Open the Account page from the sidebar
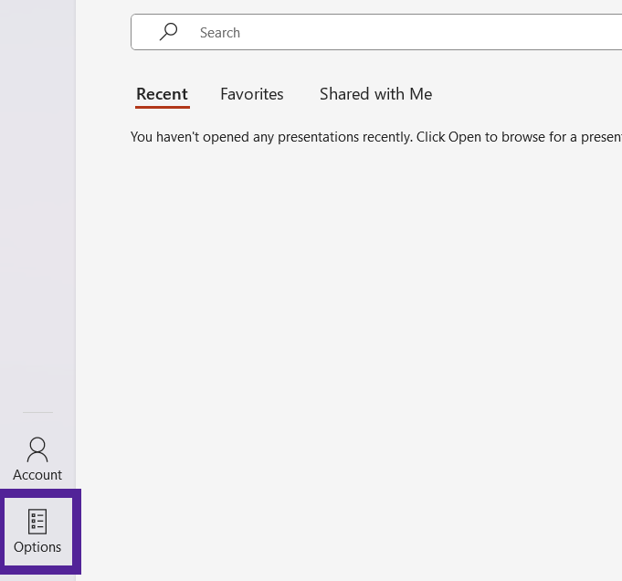Screen dimensions: 622x581 pos(37,460)
